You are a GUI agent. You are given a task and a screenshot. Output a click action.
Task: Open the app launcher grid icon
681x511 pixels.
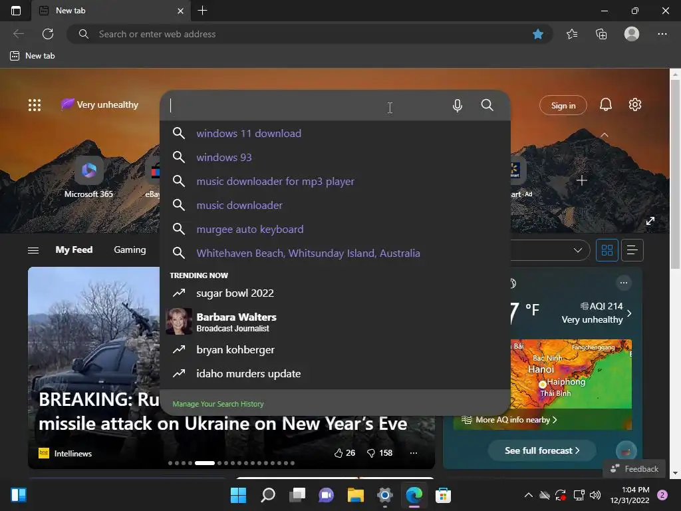coord(35,104)
